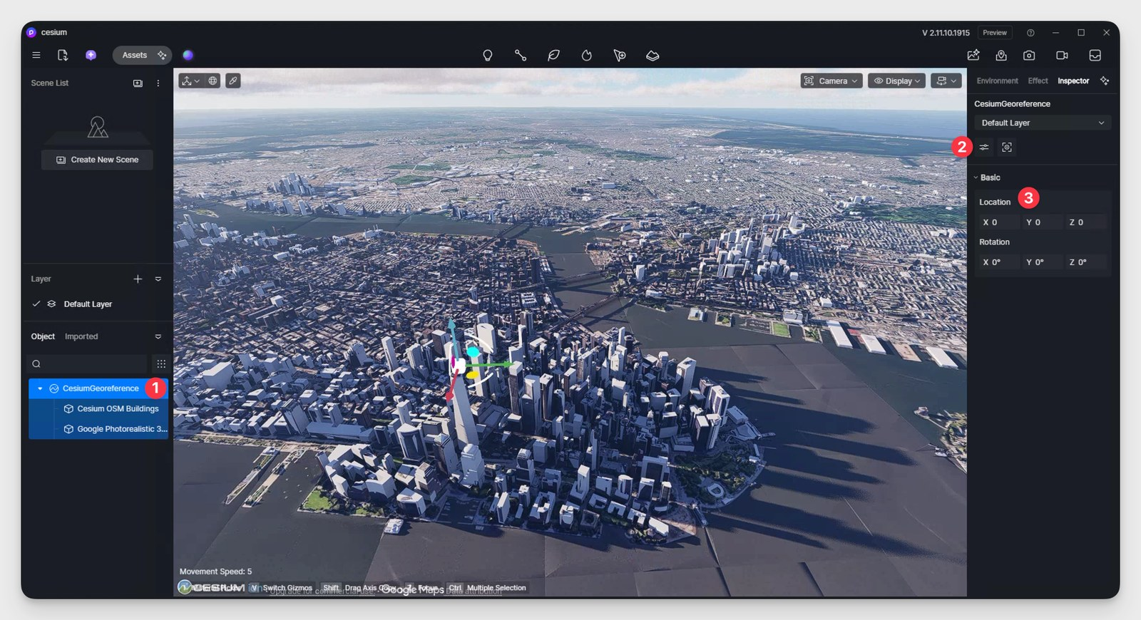Switch to the Inspector tab
This screenshot has height=620, width=1141.
coord(1073,81)
